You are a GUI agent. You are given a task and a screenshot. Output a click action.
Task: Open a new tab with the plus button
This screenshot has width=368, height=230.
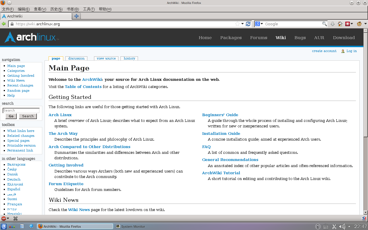tap(76, 16)
